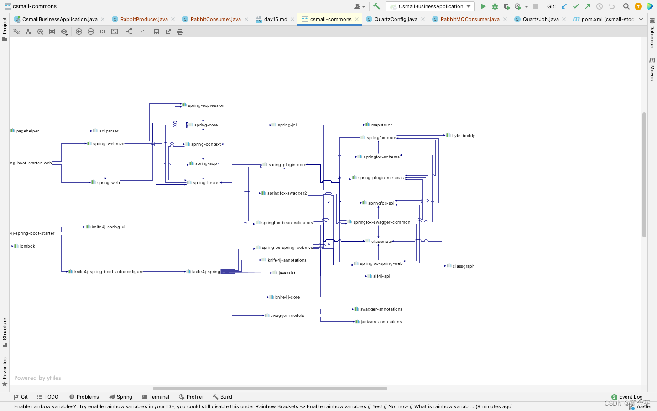Apply current layout to diagram
Screen dimensions: 657x411
point(130,32)
